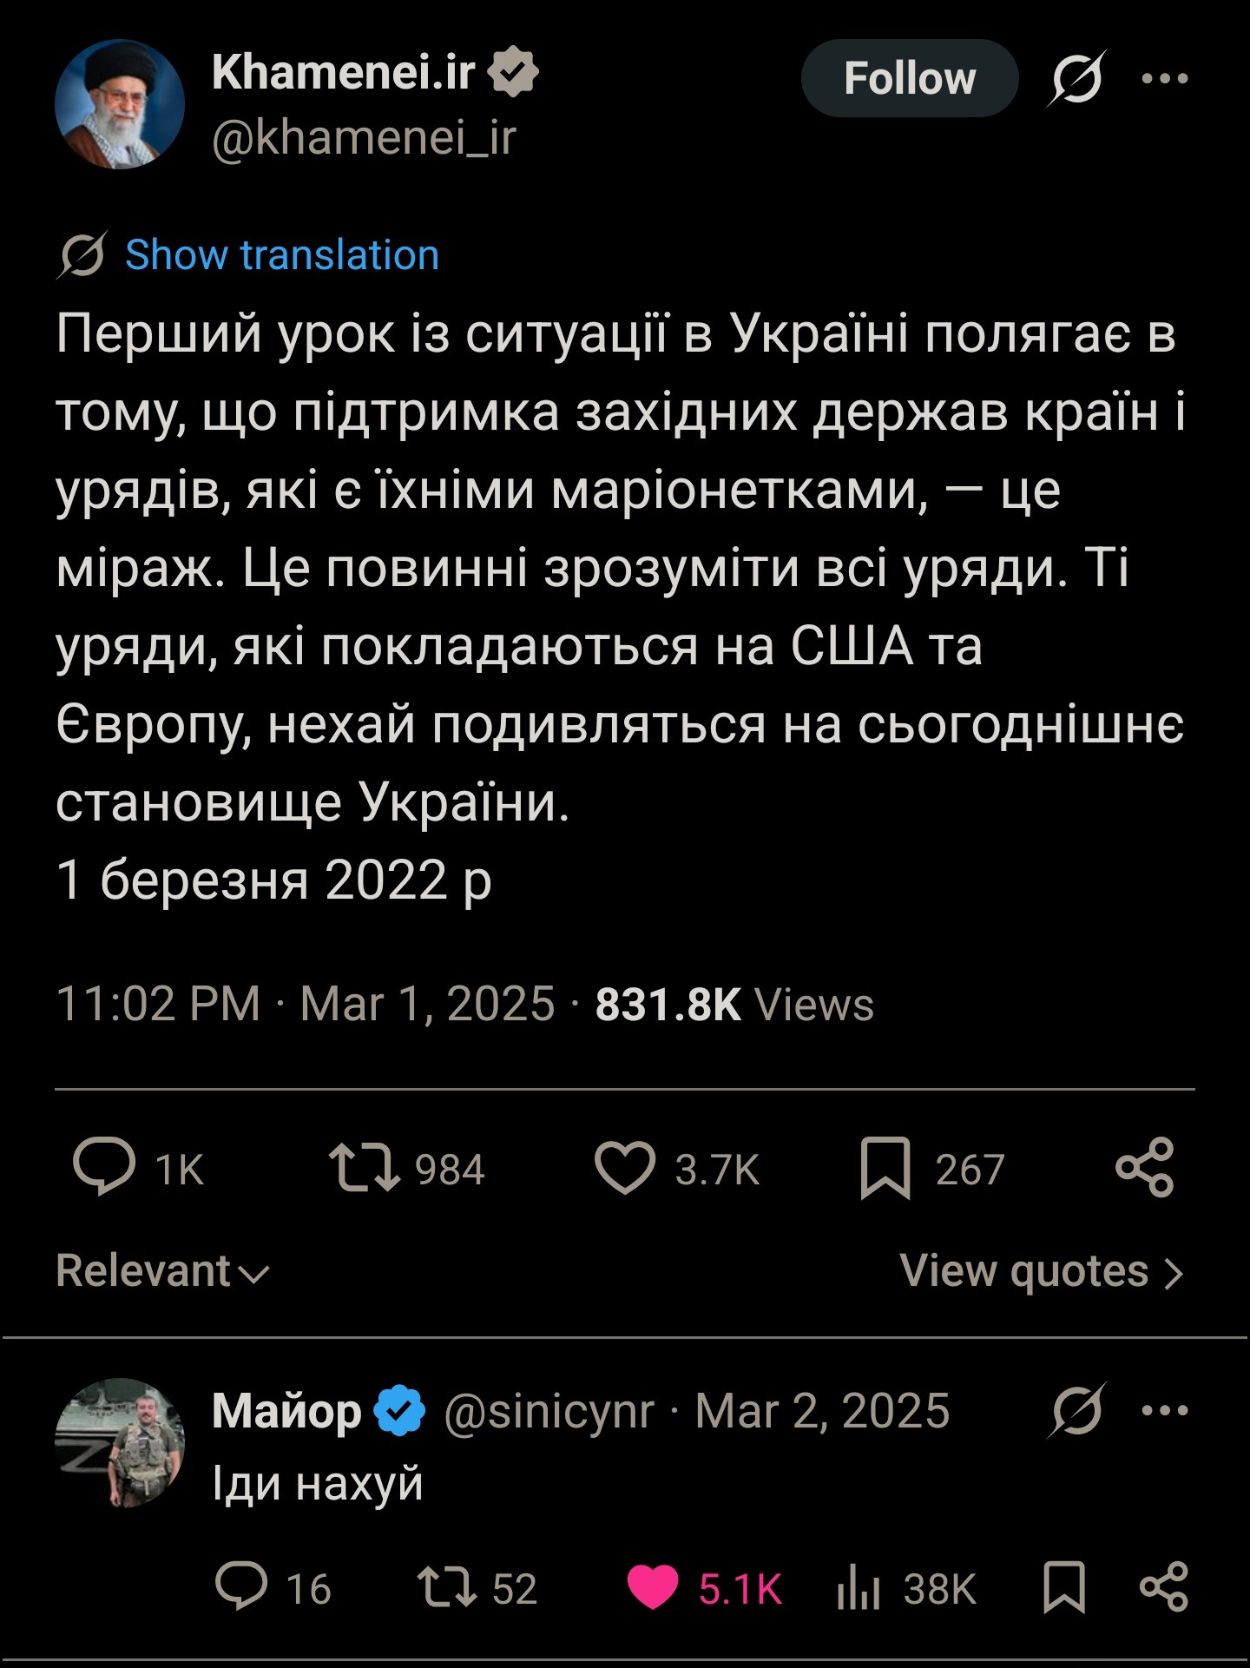Open the main post's three-dot more menu
This screenshot has width=1250, height=1668.
(1165, 78)
